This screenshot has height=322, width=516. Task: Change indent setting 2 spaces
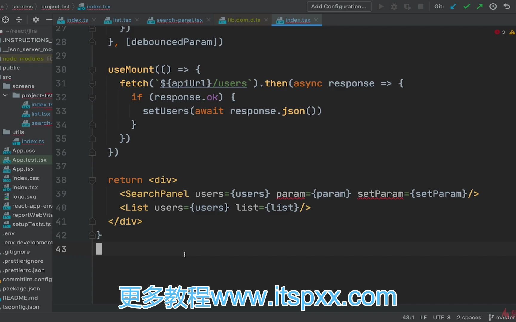coord(469,318)
